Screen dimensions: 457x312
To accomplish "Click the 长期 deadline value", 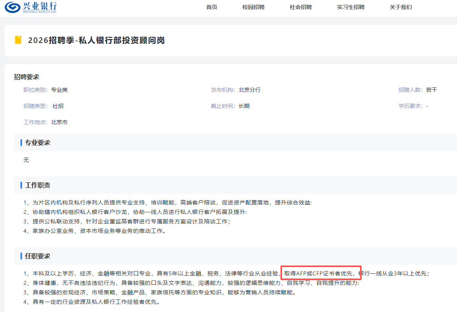I will 244,106.
